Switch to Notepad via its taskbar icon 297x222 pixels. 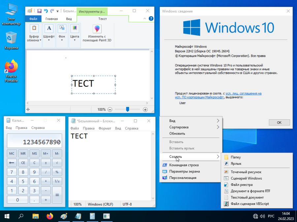point(78,216)
